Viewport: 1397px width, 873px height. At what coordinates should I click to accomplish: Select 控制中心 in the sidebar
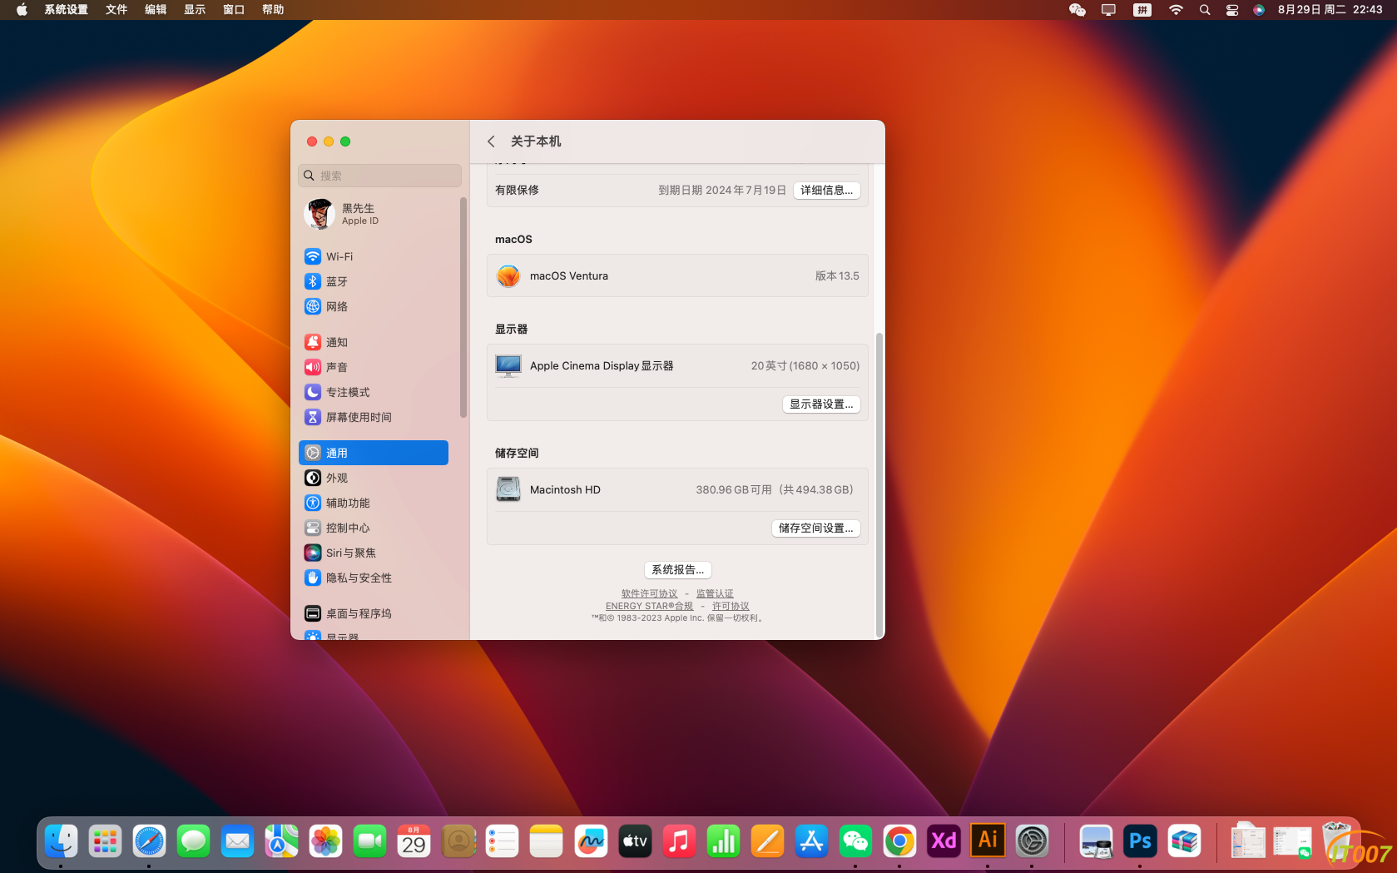pyautogui.click(x=374, y=528)
